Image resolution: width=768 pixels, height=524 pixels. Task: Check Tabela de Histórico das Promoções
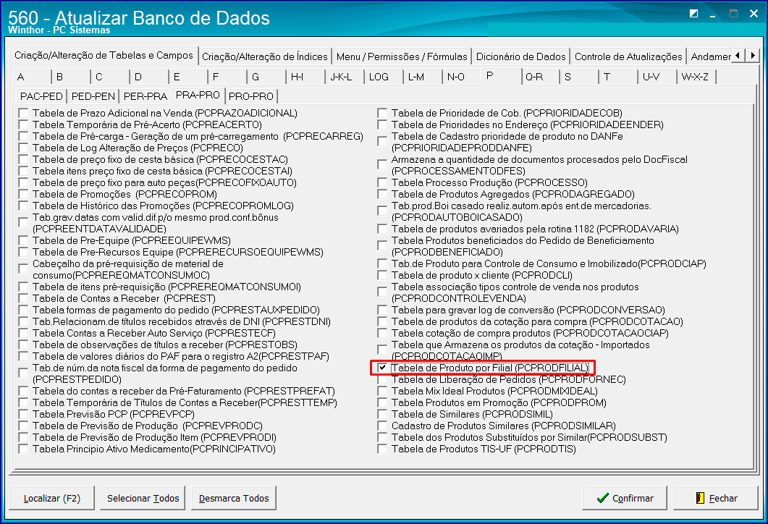(23, 206)
